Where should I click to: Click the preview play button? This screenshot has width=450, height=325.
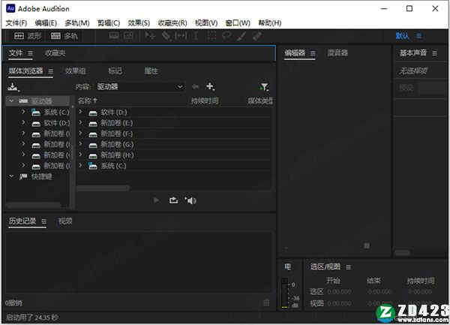157,200
